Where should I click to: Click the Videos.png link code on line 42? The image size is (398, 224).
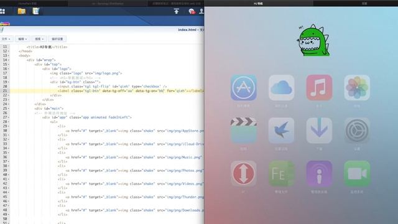coord(135,184)
